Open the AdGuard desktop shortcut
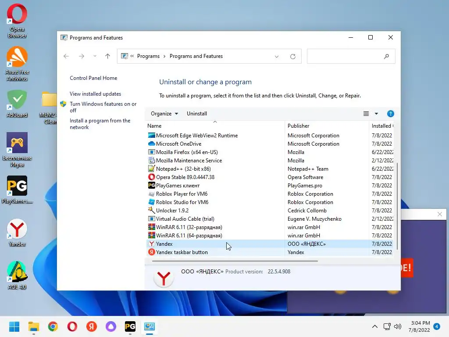Screen dimensions: 449x337 pyautogui.click(x=17, y=104)
